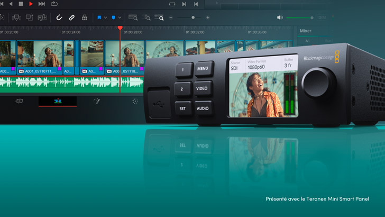
Task: Click the VIDEO button on the panel
Action: (202, 88)
